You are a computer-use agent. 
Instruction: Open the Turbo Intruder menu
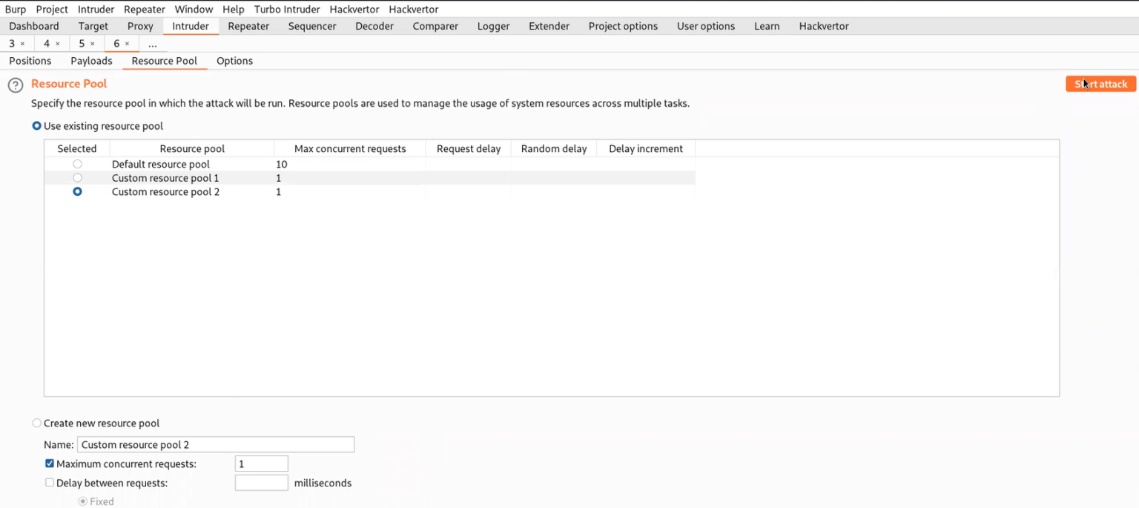(286, 9)
